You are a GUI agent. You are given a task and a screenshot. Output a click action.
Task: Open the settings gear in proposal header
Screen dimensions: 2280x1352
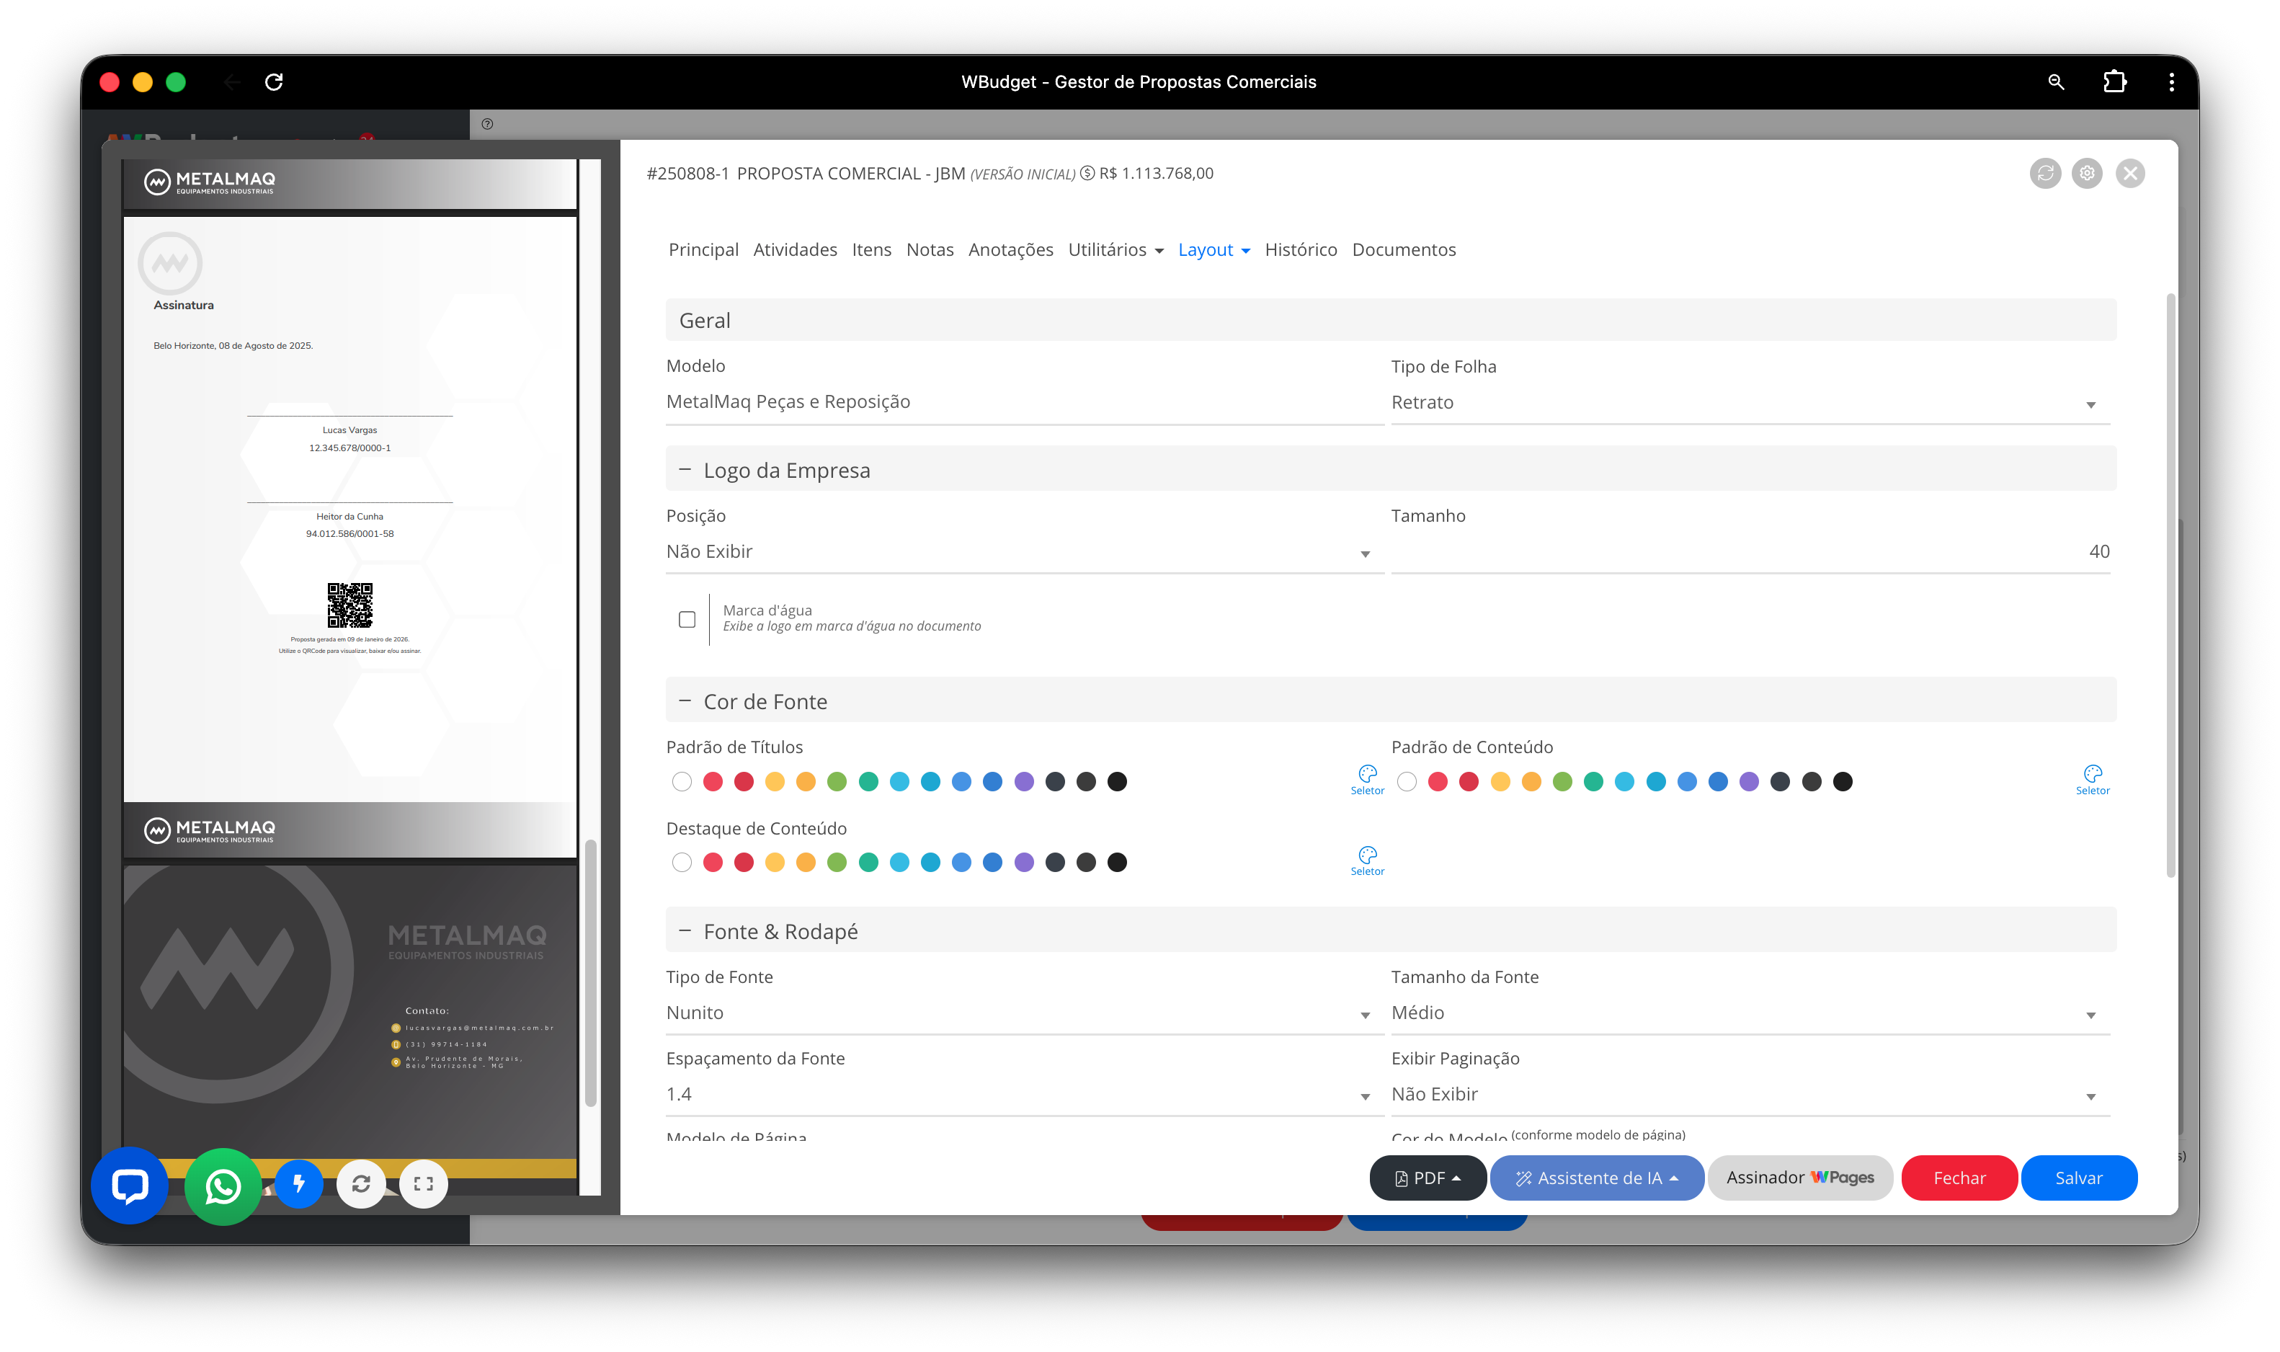point(2086,173)
